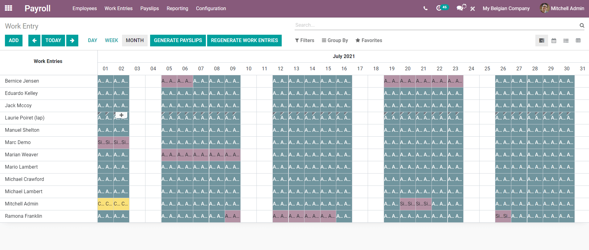Screen dimensions: 589x250
Task: Open the Payslips menu
Action: tap(149, 9)
